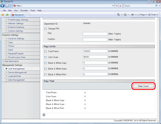
Task: Click the Favorites Center star icon
Action: [3, 15]
